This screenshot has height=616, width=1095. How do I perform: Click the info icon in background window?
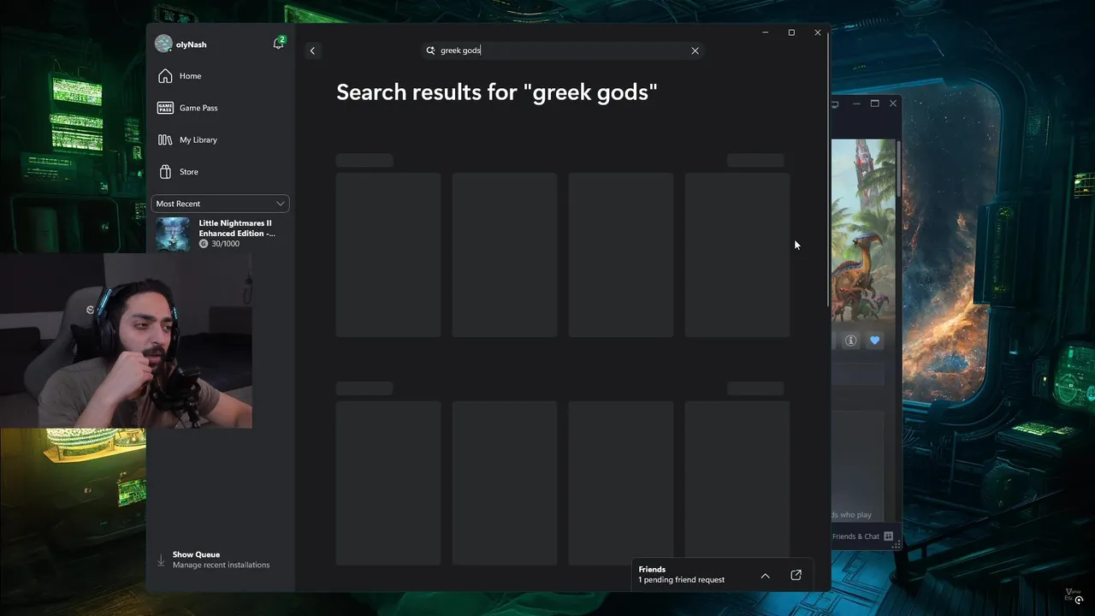coord(850,341)
